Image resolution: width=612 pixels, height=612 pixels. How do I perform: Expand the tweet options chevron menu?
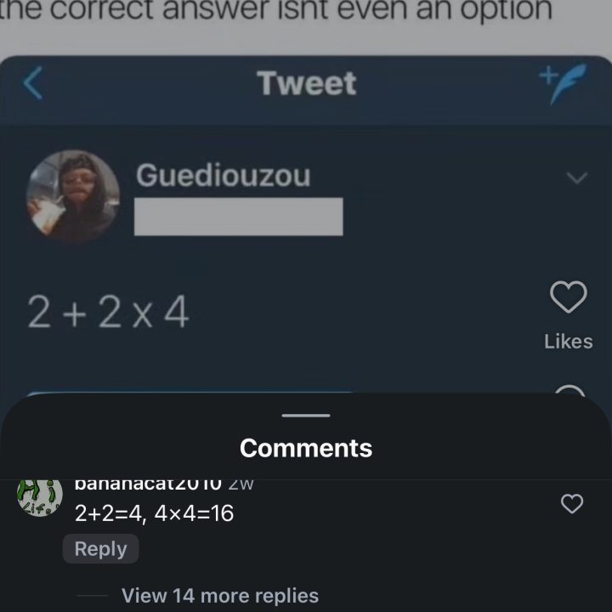tap(576, 178)
